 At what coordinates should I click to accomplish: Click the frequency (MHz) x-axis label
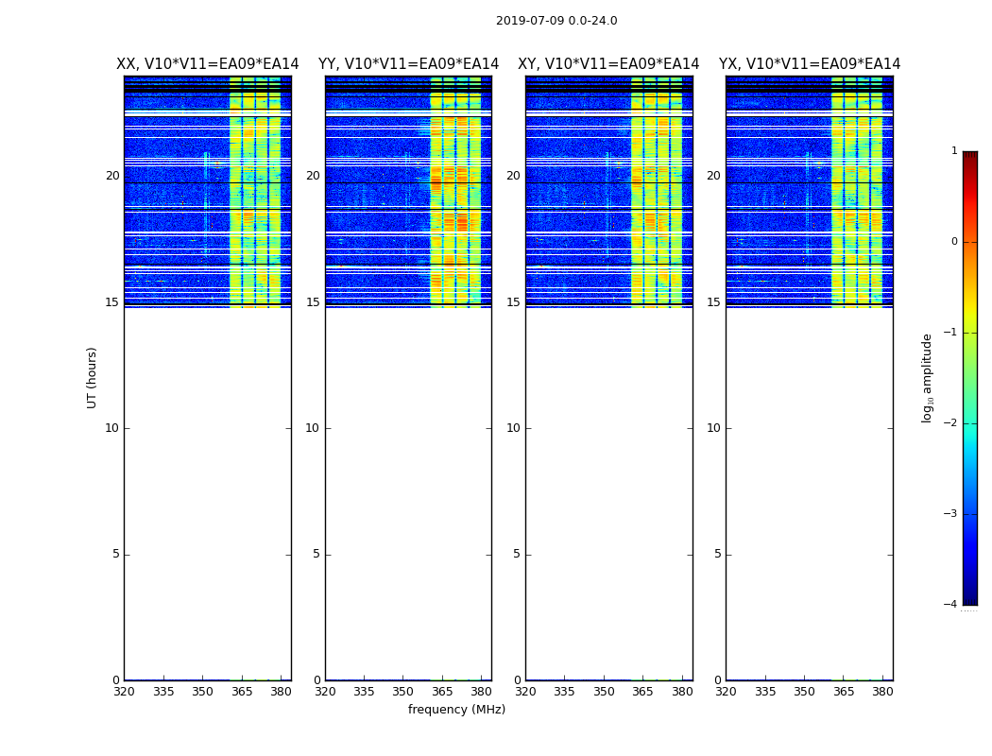(456, 710)
